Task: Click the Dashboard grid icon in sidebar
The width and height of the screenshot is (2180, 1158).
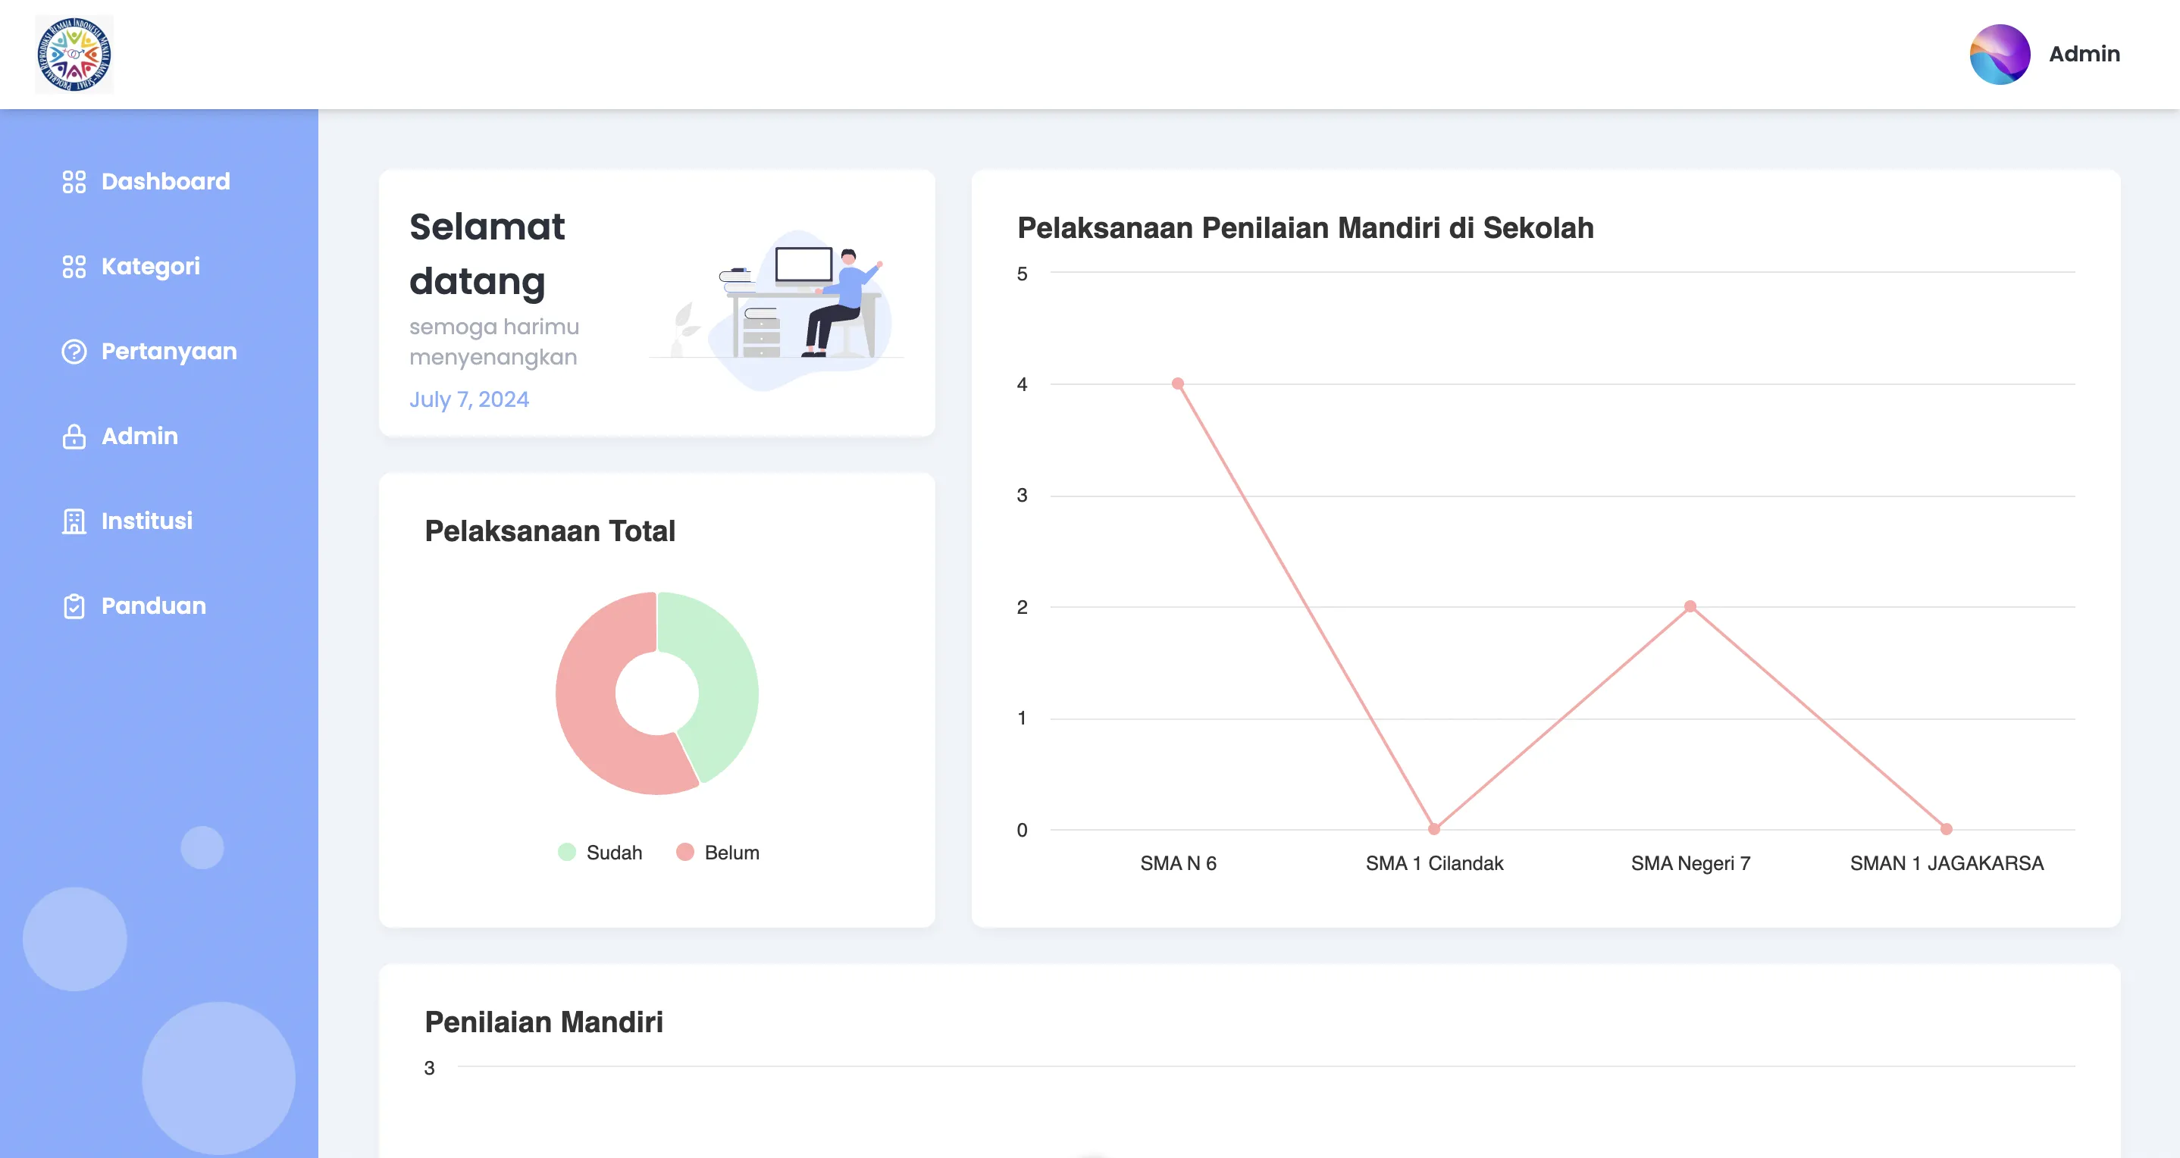Action: pyautogui.click(x=74, y=181)
